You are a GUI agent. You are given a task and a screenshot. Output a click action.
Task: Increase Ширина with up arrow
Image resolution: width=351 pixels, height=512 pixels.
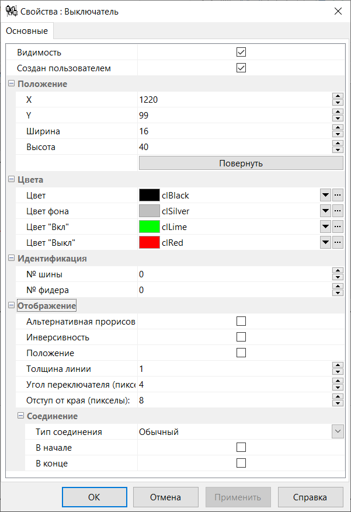coord(338,128)
